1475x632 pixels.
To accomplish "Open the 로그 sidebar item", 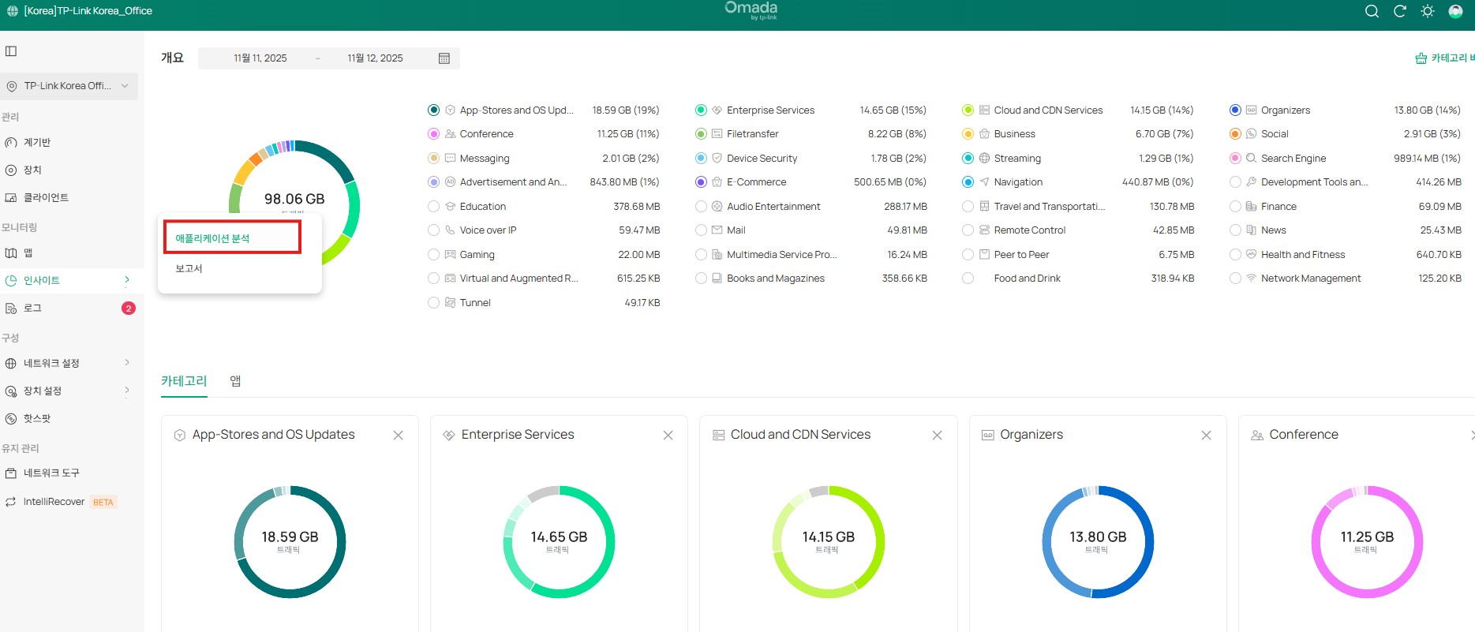I will [32, 309].
